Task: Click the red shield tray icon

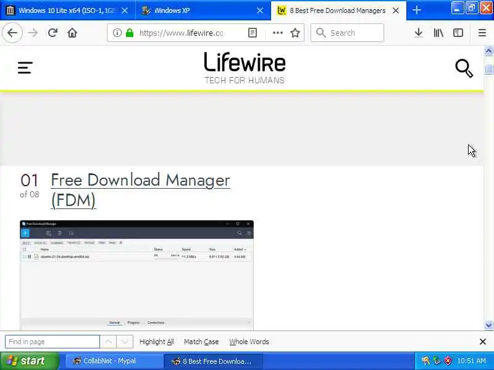Action: click(x=448, y=361)
